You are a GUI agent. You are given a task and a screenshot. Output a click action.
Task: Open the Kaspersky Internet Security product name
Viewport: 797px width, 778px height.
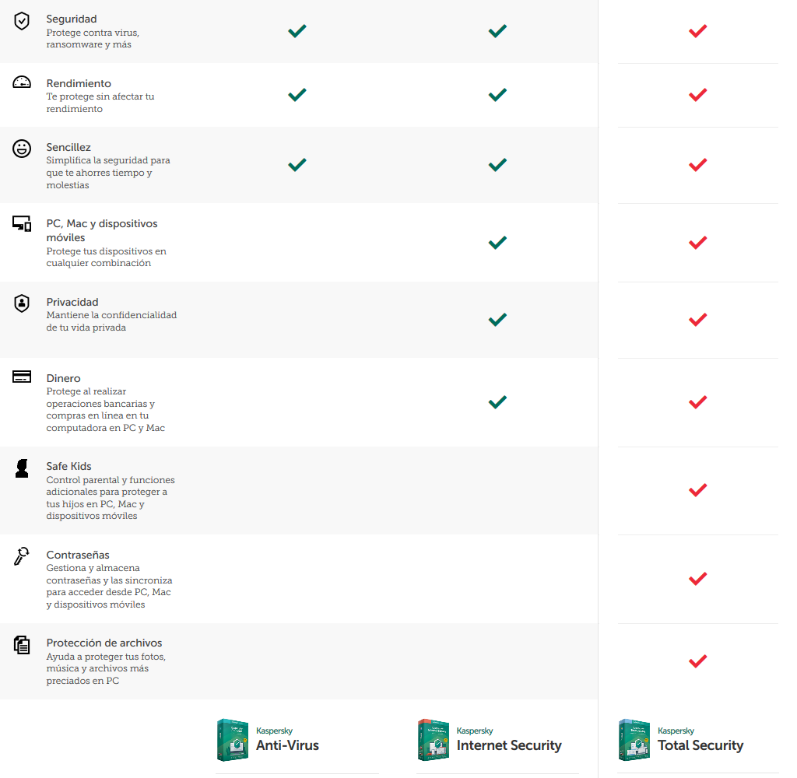click(x=508, y=745)
